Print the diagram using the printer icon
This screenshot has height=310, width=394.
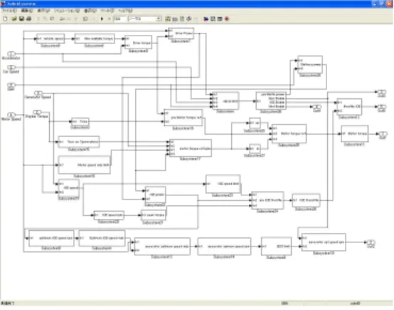coord(28,19)
